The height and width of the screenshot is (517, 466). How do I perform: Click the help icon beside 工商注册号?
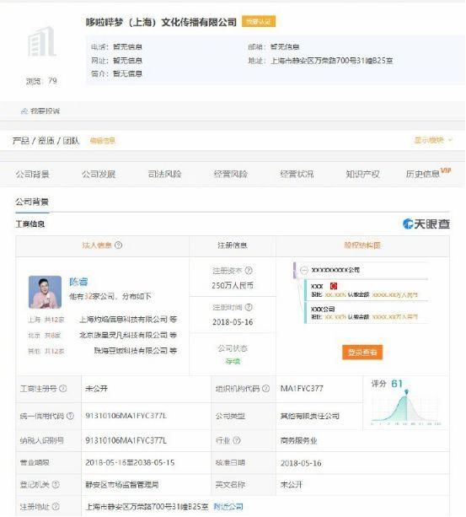pos(62,389)
